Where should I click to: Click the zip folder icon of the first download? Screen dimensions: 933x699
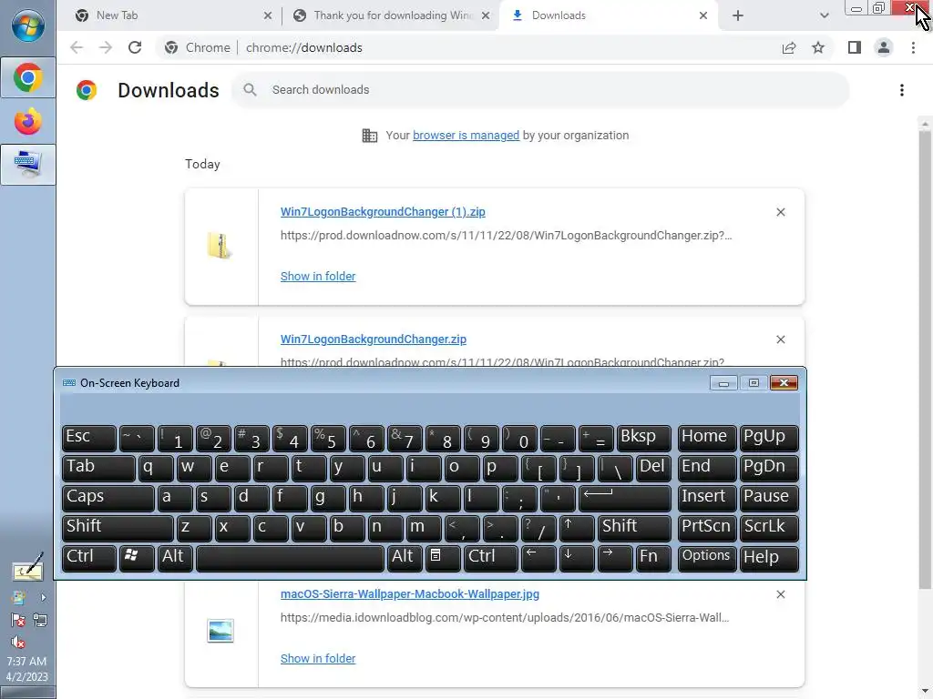(220, 246)
